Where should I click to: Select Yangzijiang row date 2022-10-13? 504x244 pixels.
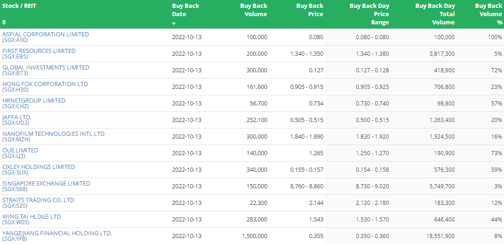click(x=187, y=236)
